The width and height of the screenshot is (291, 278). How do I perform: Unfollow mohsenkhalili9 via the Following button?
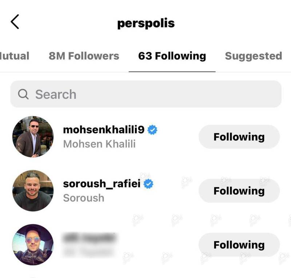point(239,136)
